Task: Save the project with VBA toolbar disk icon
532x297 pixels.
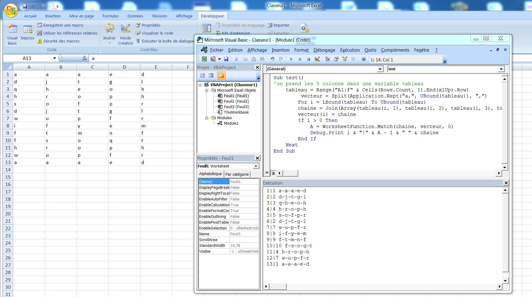Action: click(x=226, y=59)
